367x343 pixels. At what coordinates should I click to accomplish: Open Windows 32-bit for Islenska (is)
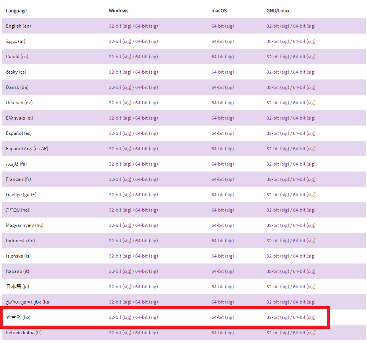pos(115,256)
